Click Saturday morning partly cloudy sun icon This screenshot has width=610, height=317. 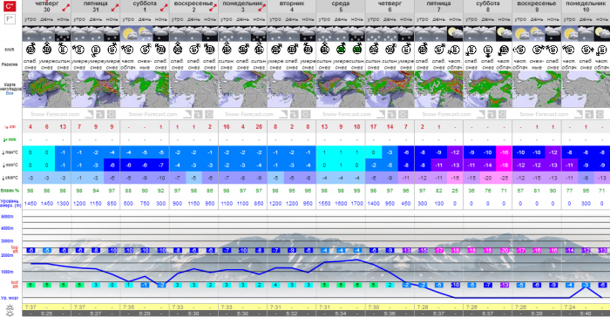coord(128,34)
